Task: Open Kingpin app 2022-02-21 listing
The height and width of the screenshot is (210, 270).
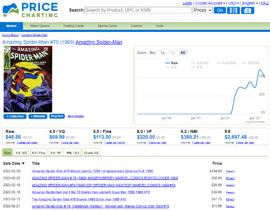Action: [x=100, y=206]
